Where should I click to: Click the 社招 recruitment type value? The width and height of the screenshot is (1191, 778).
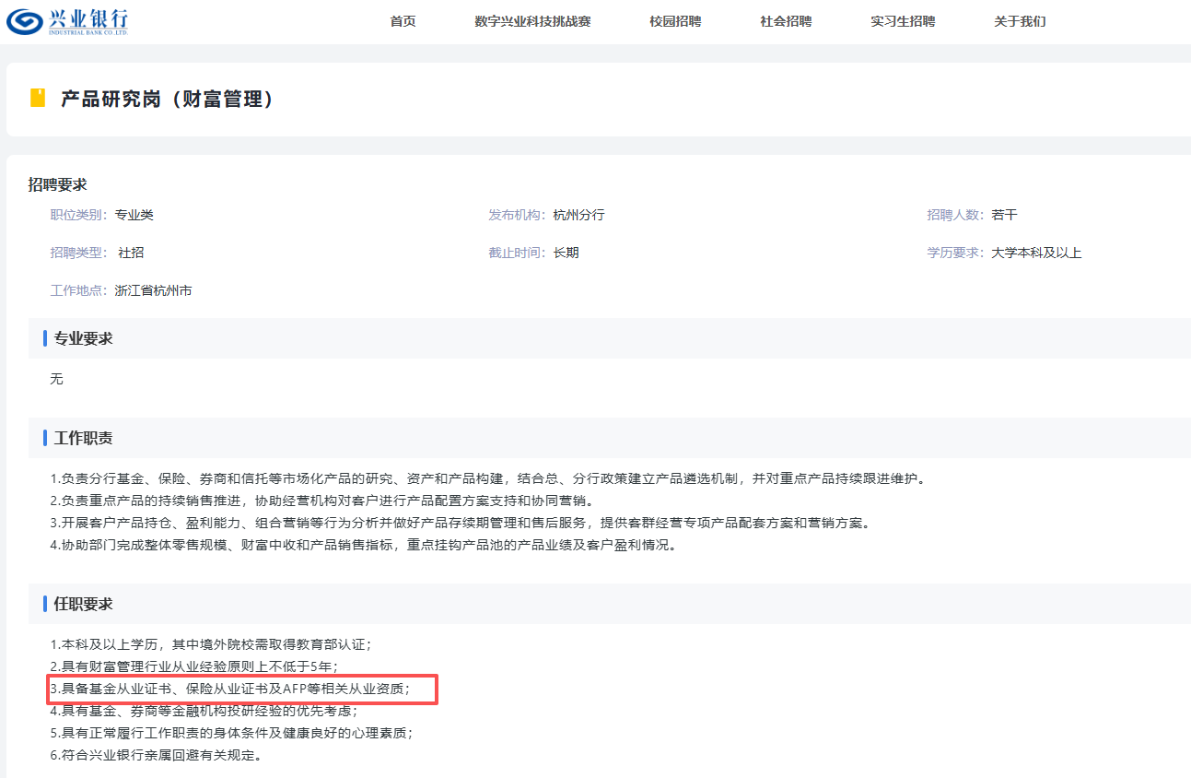click(131, 253)
